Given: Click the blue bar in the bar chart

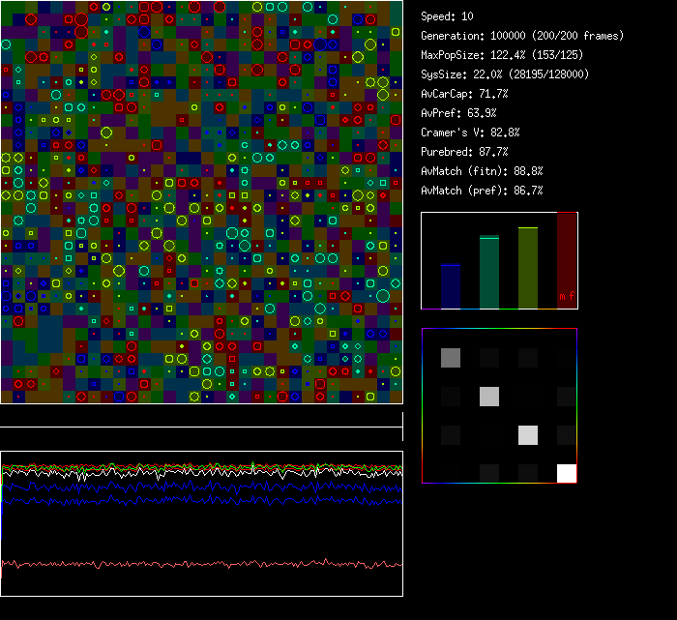Looking at the screenshot, I should click(x=451, y=286).
